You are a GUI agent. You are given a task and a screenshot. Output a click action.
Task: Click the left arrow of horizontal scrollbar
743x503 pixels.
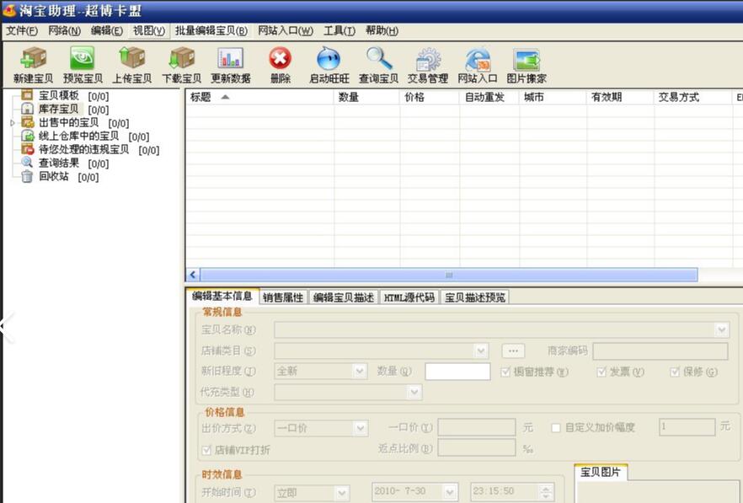tap(193, 275)
